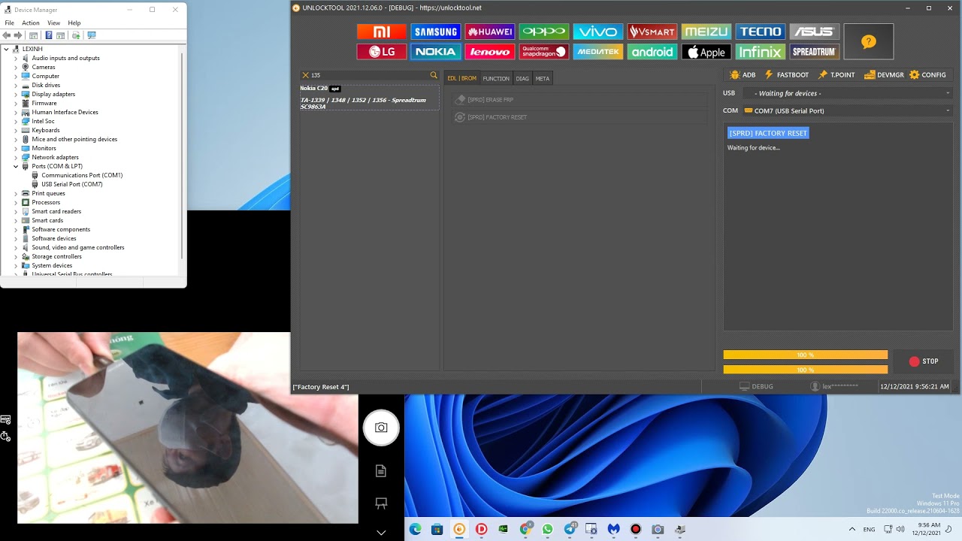The height and width of the screenshot is (541, 962).
Task: Select the Huawei brand logo
Action: pyautogui.click(x=489, y=32)
